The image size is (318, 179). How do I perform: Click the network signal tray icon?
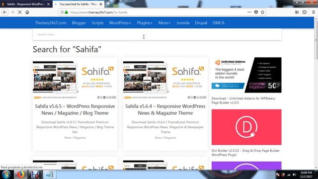(289, 175)
